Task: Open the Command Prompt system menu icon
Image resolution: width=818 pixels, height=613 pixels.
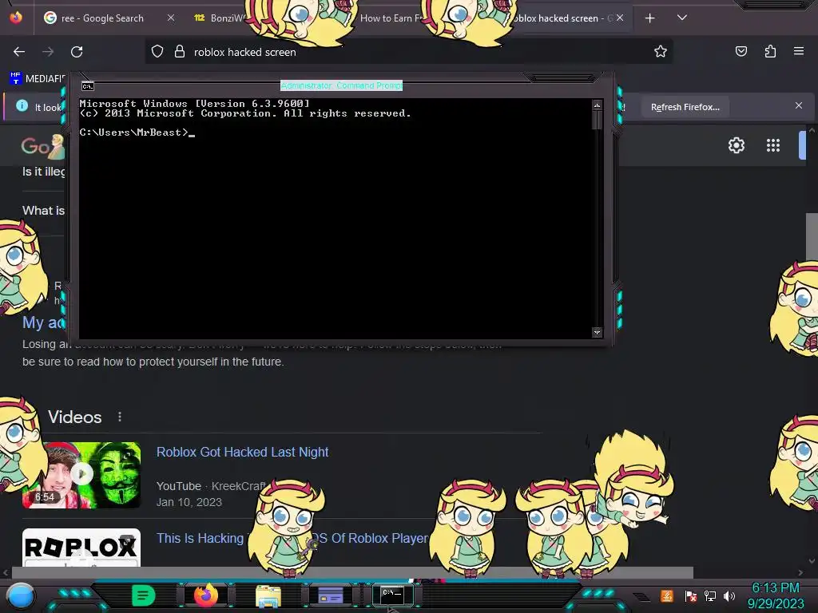Action: [87, 86]
